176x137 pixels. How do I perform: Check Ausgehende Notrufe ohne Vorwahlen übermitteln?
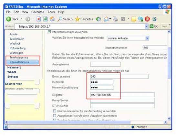tap(55, 116)
